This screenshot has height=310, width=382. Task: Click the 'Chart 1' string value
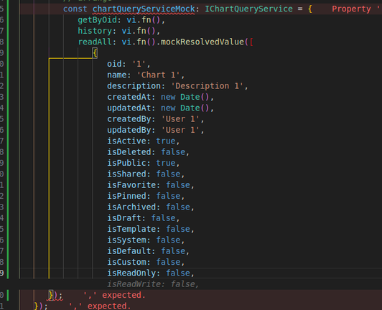coord(159,75)
